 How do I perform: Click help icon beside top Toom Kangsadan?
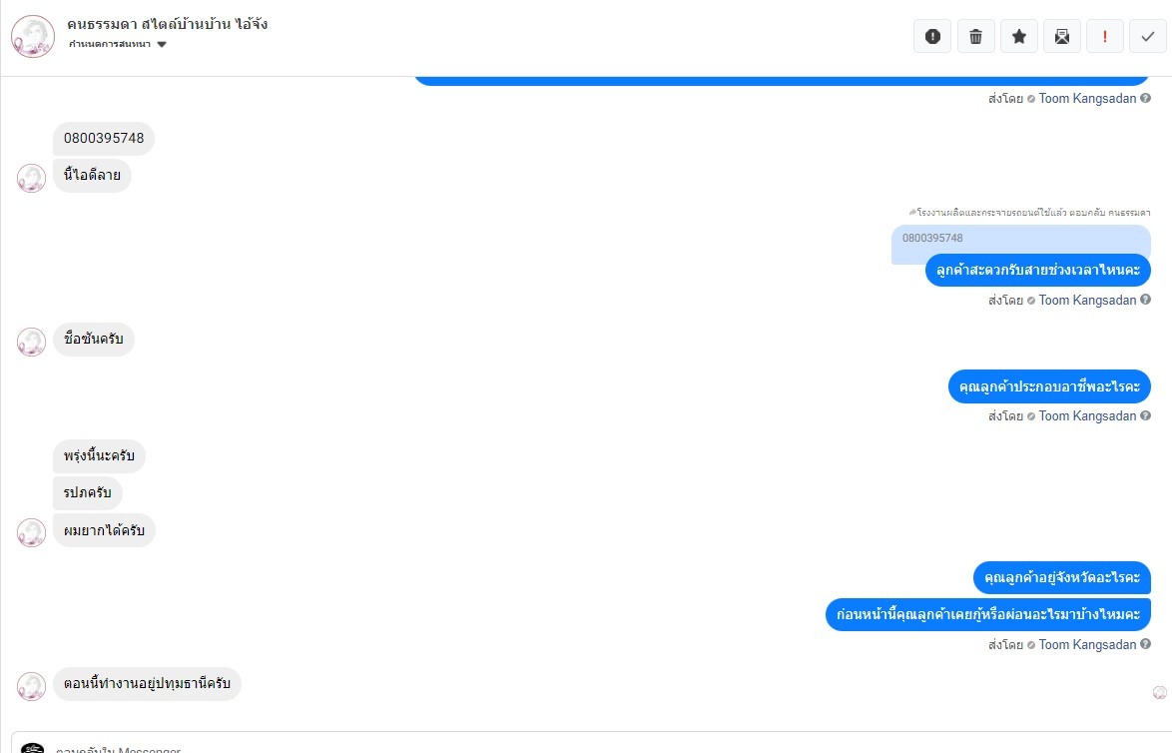(1145, 98)
